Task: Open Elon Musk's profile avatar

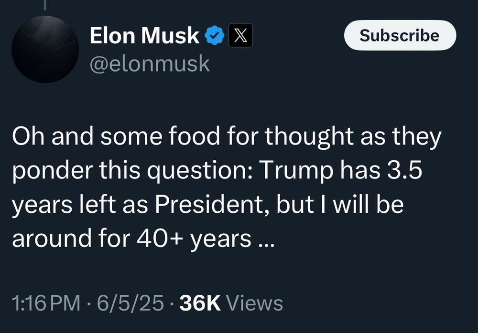Action: pyautogui.click(x=45, y=49)
